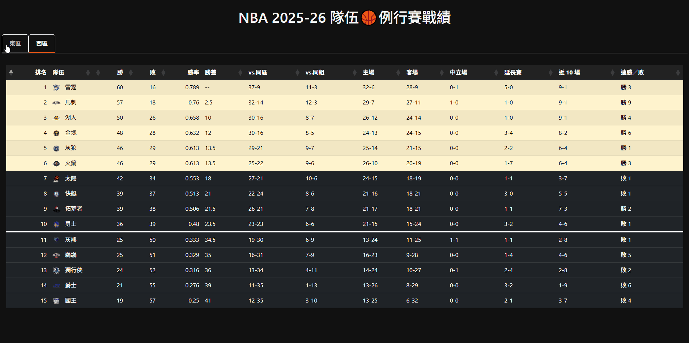Click the 快艇 team logo icon
This screenshot has height=343, width=689.
pyautogui.click(x=56, y=194)
